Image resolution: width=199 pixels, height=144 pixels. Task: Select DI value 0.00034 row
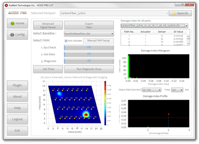pos(154,39)
